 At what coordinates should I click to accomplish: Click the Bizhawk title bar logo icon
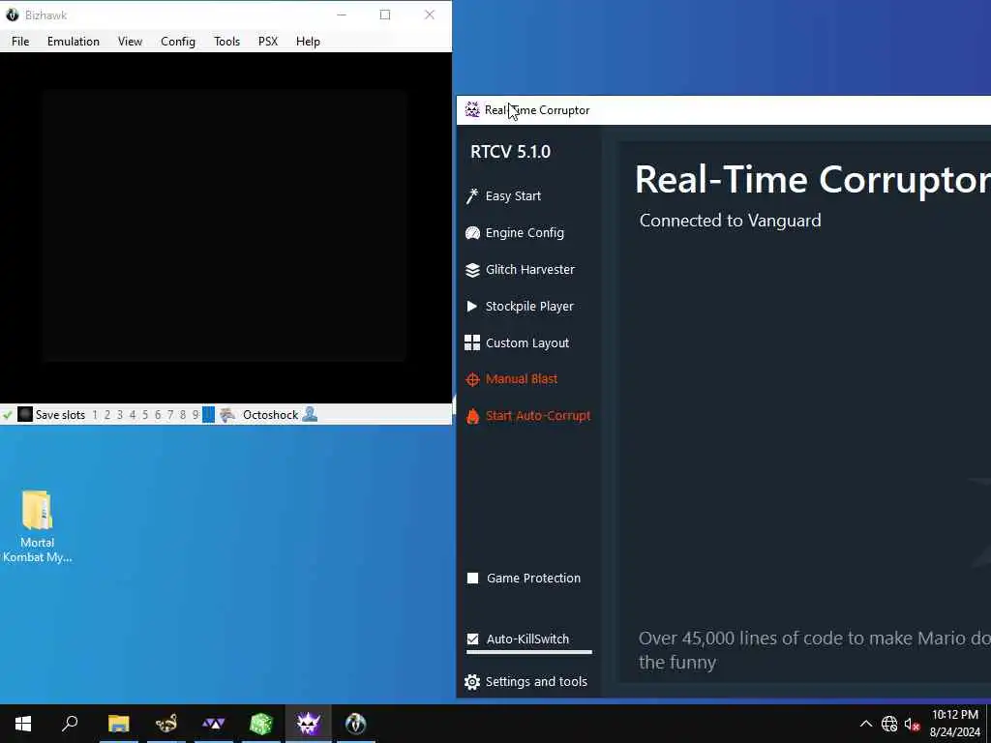12,15
